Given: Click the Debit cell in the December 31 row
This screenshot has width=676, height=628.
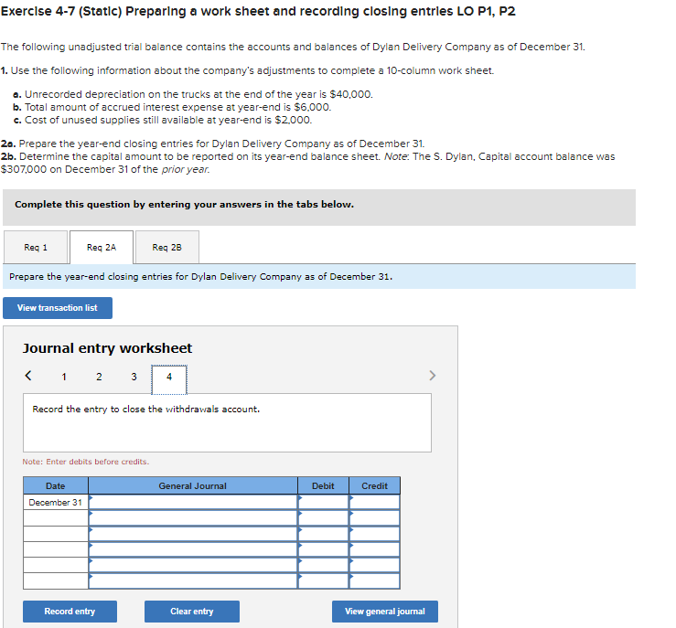Looking at the screenshot, I should (x=323, y=502).
